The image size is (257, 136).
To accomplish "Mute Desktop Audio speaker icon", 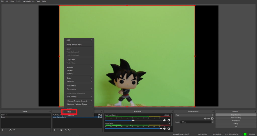I will [x=165, y=128].
